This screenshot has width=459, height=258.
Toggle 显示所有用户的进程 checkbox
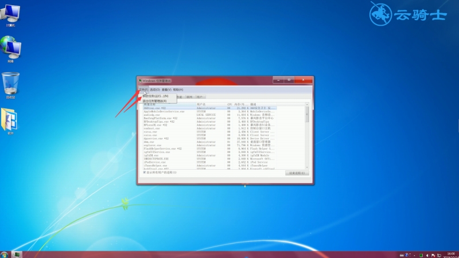pyautogui.click(x=145, y=173)
